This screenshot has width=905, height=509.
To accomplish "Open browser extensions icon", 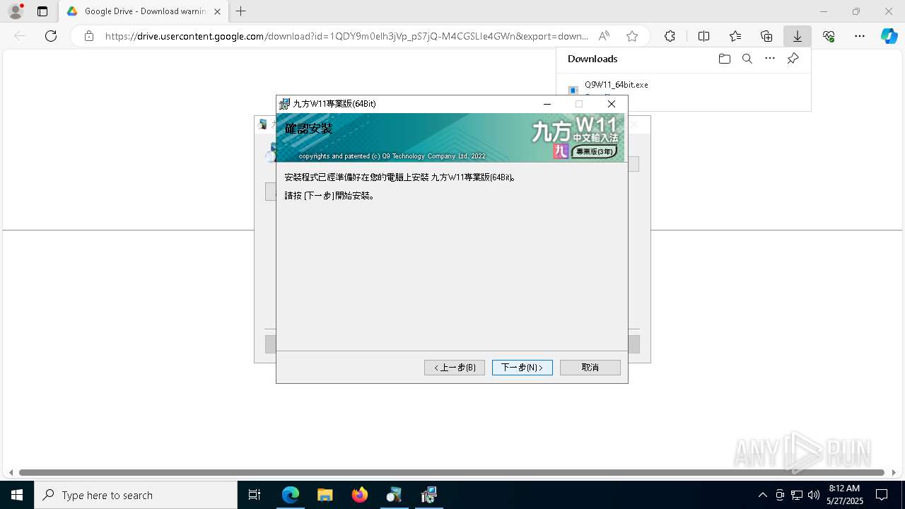I will click(670, 36).
